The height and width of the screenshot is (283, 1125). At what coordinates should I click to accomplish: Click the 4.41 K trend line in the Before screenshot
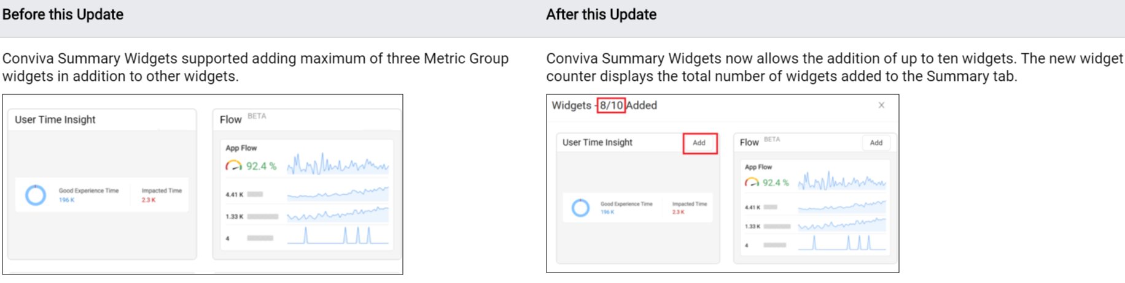click(338, 194)
